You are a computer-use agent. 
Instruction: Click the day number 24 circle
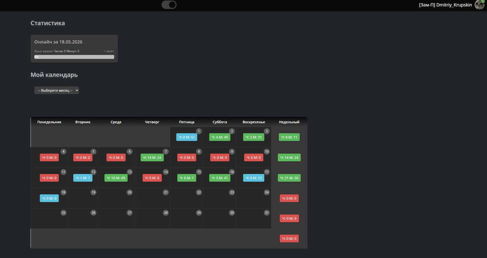point(267,192)
